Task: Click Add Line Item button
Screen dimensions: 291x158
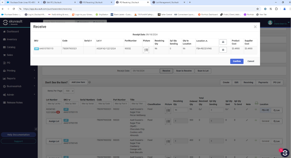Action: 78,82
